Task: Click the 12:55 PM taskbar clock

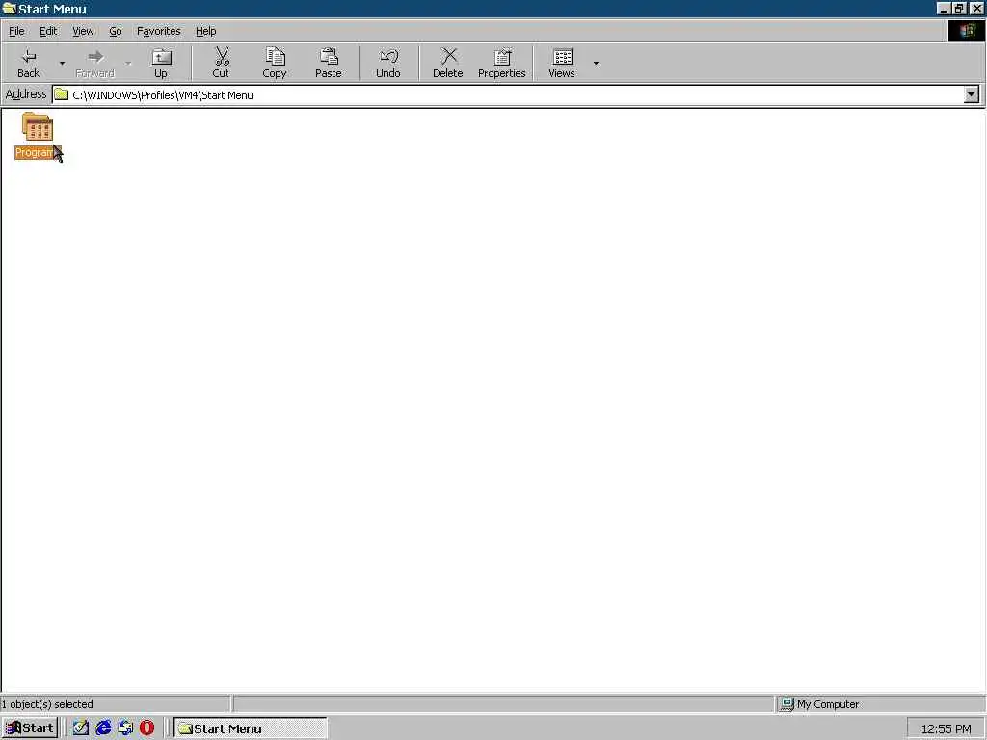Action: coord(946,728)
